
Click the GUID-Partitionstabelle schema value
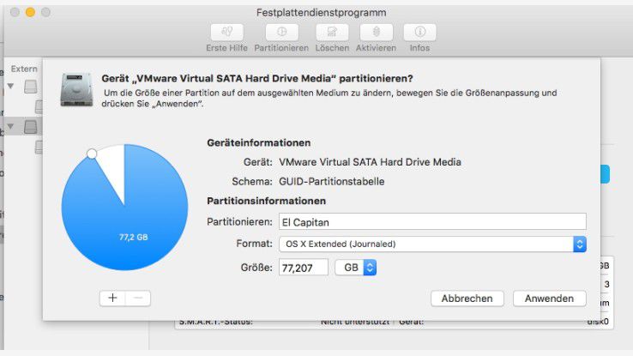pyautogui.click(x=331, y=182)
